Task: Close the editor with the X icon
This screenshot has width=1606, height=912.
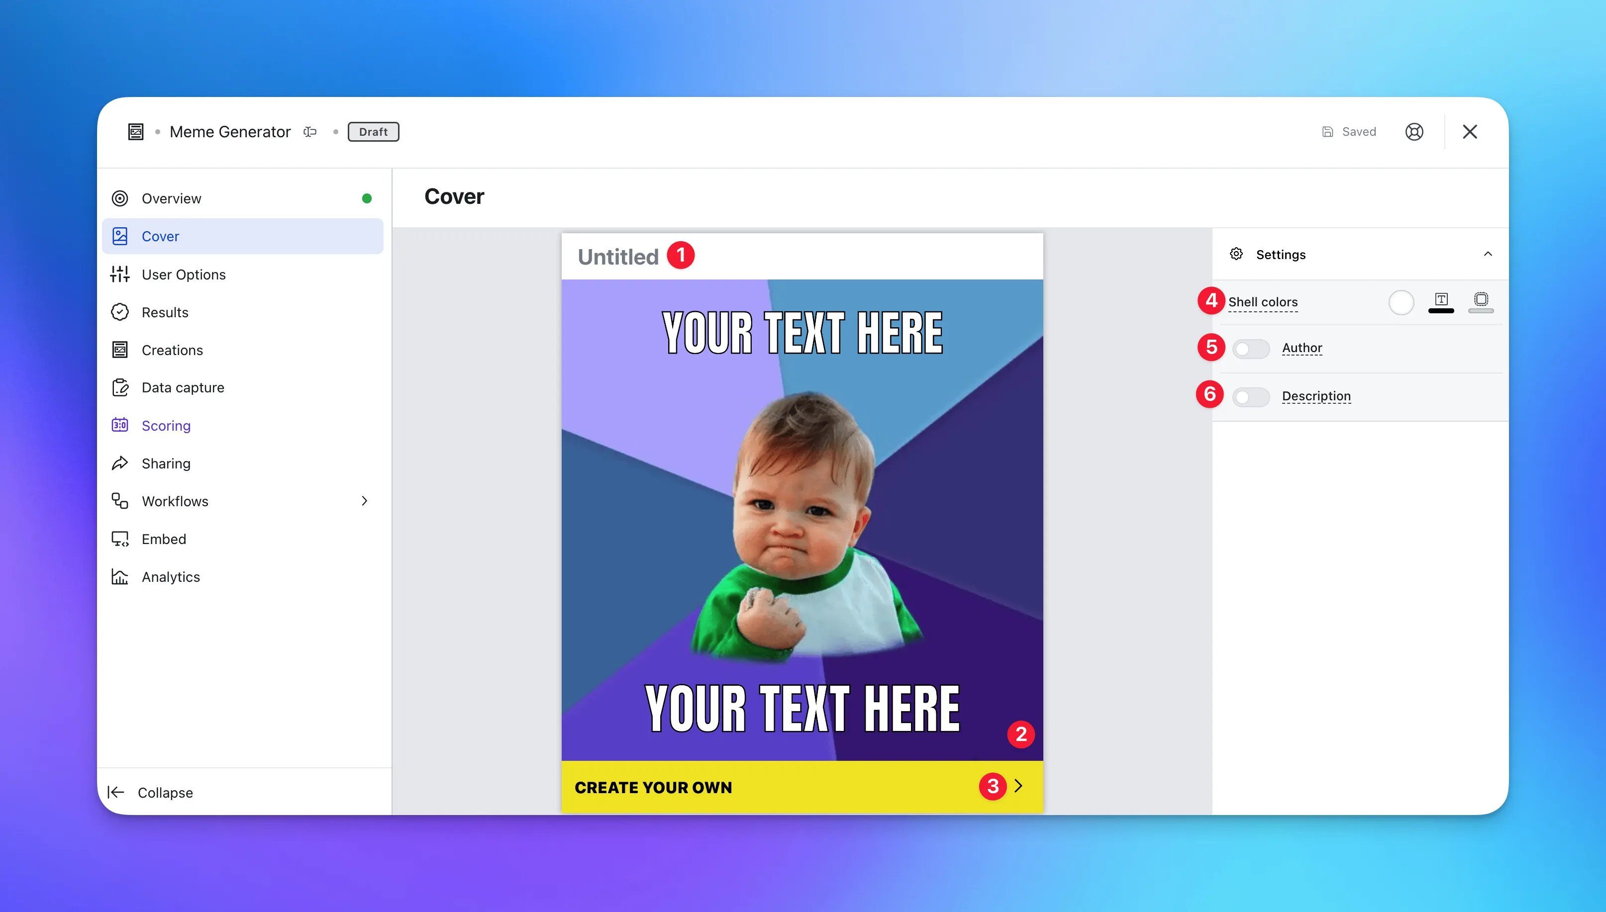Action: coord(1469,132)
